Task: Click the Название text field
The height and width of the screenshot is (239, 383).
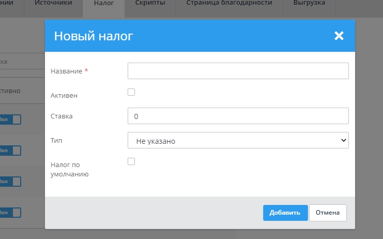Action: pos(238,71)
